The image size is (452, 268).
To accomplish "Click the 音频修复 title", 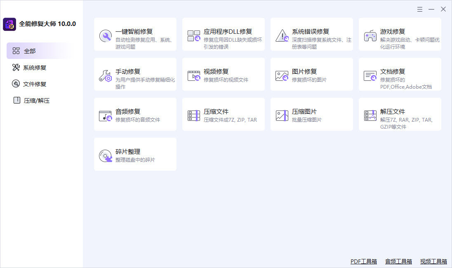I will point(128,111).
